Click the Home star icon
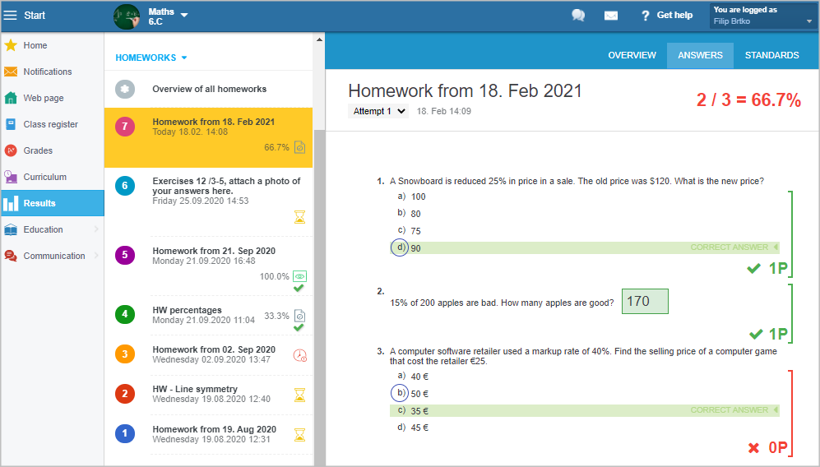Screen dimensions: 820x467 pyautogui.click(x=11, y=45)
